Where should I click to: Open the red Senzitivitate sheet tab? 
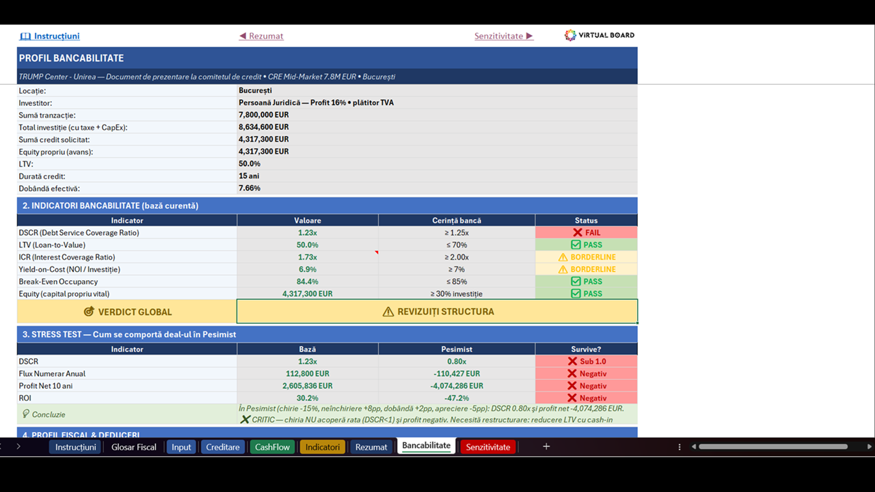pos(488,447)
